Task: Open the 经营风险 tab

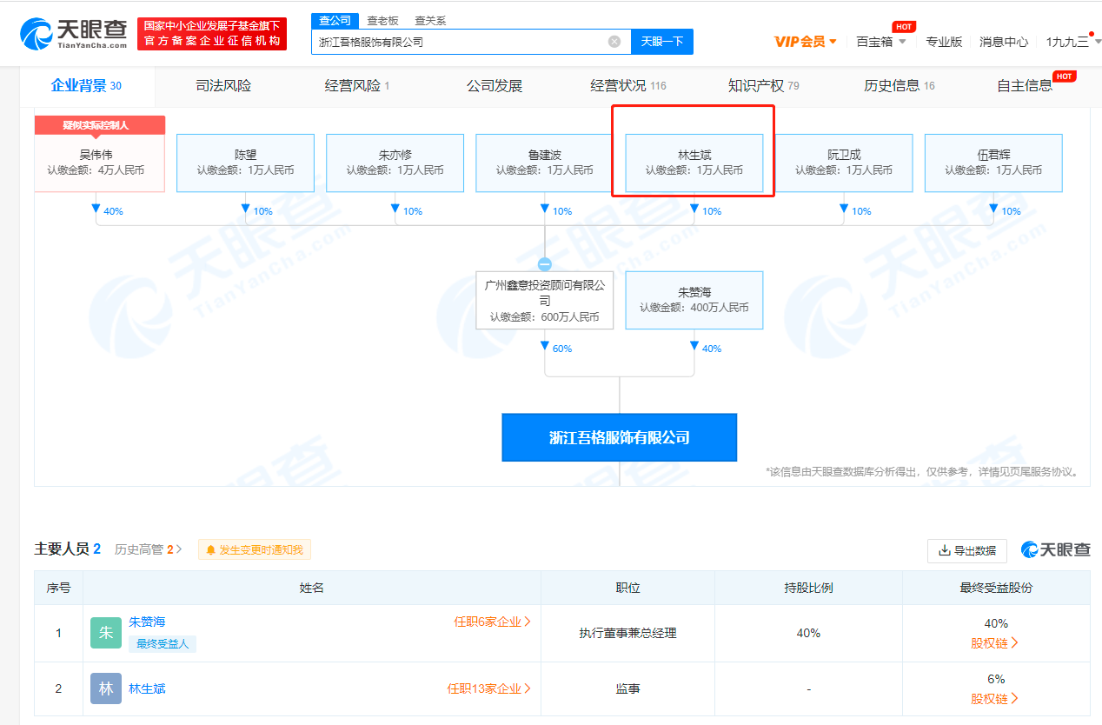Action: [357, 86]
